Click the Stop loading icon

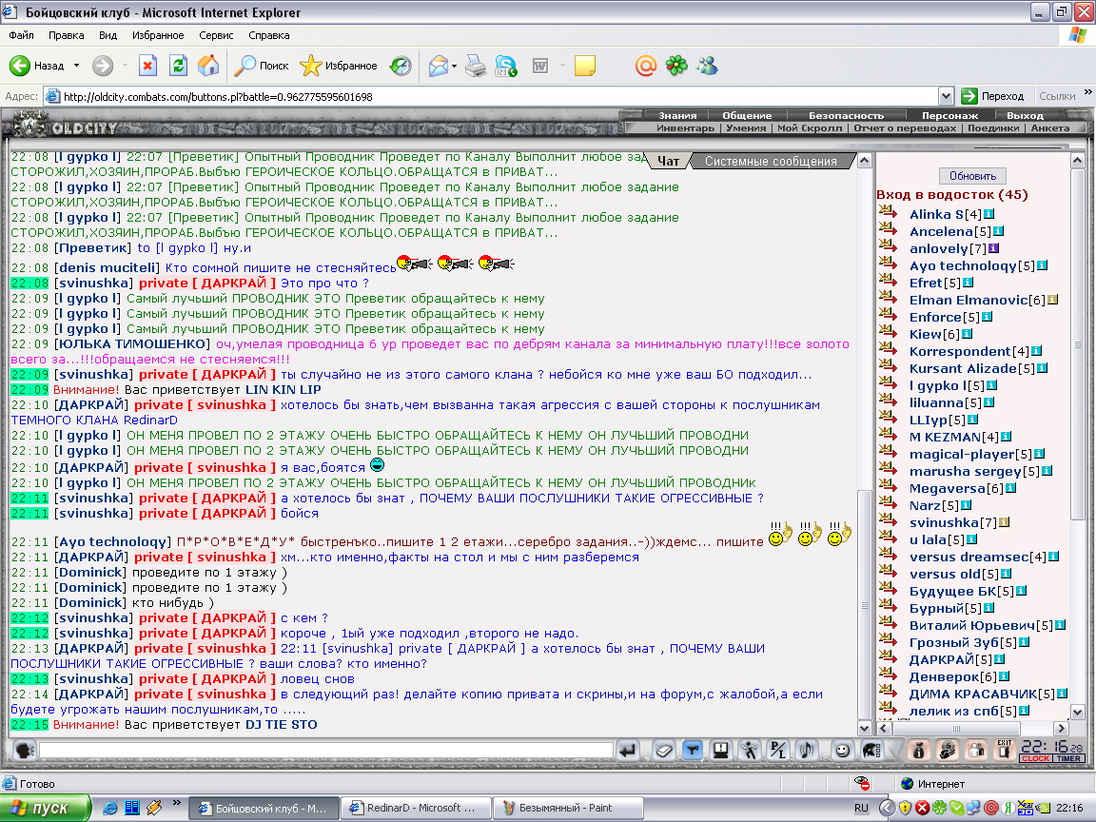[x=147, y=66]
